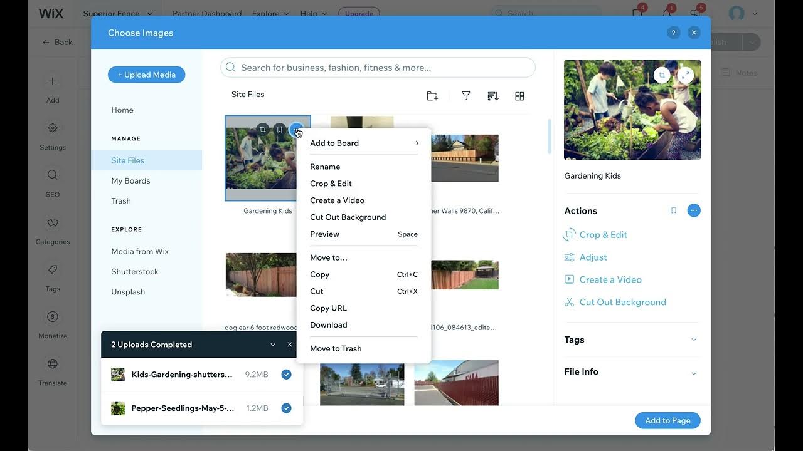Screen dimensions: 803x451
Task: Click bookmark icon on Gardening Kids thumbnail
Action: click(280, 130)
